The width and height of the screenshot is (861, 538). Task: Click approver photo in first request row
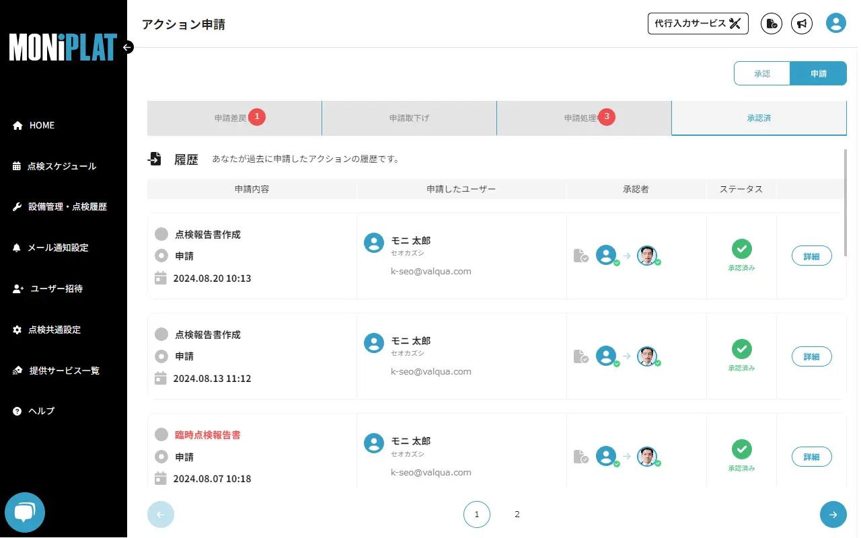coord(646,256)
